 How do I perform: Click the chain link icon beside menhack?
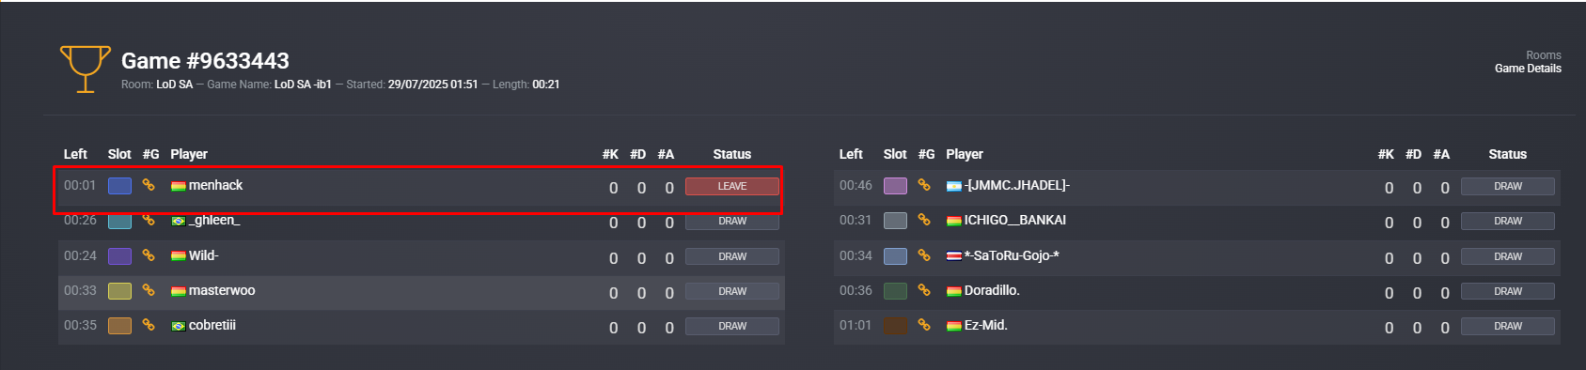click(x=149, y=185)
